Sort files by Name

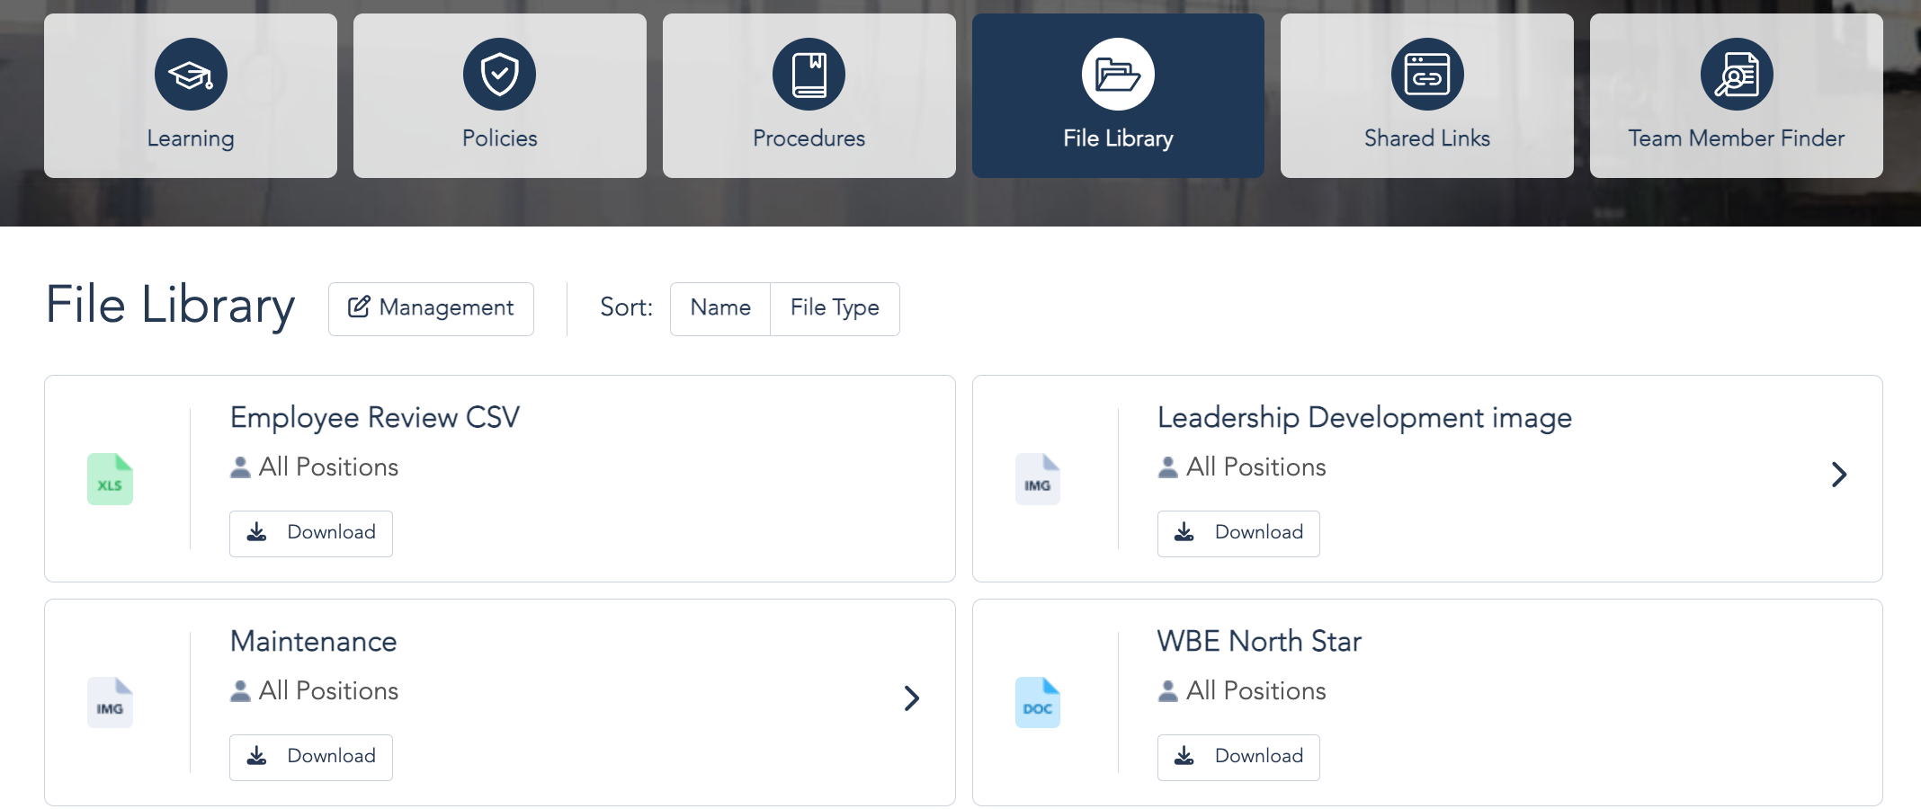(x=720, y=308)
